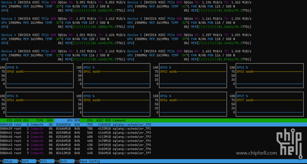Select the USER column header

pyautogui.click(x=18, y=120)
